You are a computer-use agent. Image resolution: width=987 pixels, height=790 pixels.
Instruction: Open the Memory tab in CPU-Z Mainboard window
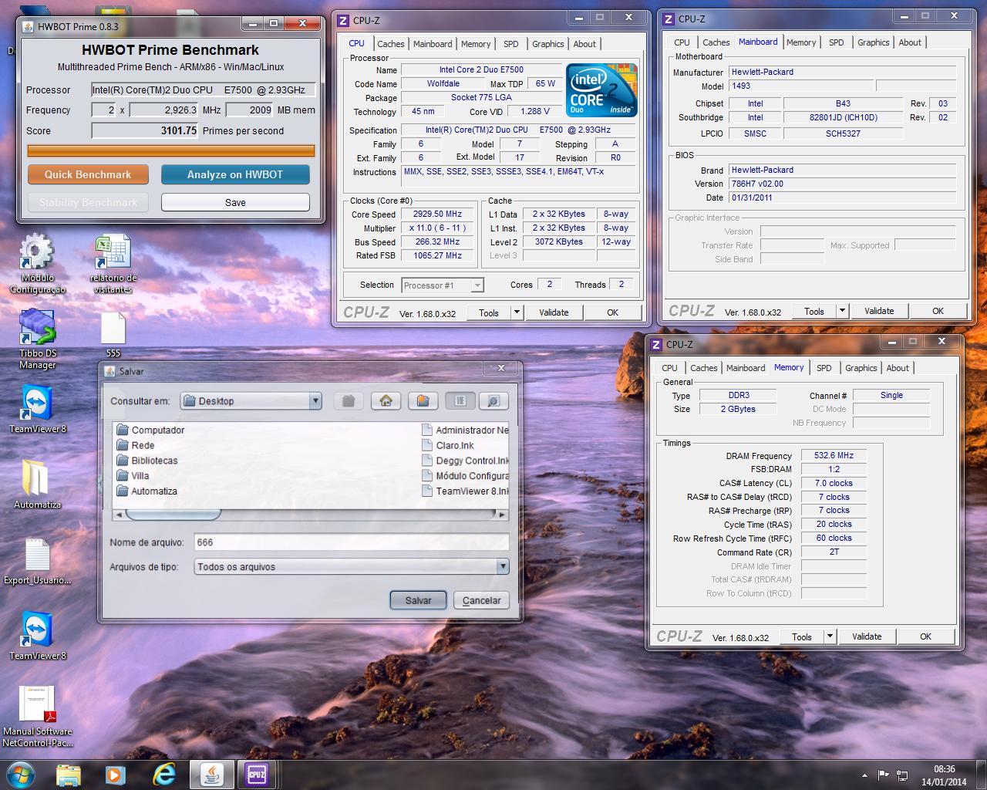coord(801,42)
